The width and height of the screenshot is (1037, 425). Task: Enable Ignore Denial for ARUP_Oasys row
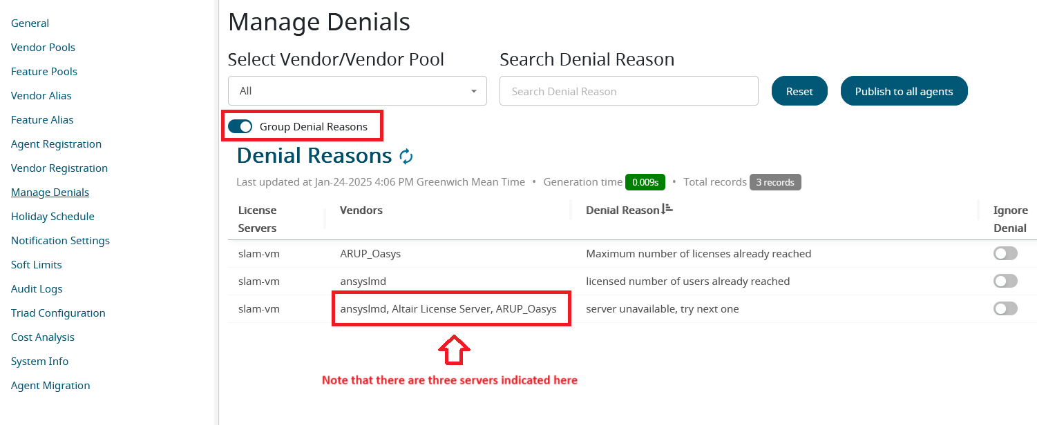[1005, 254]
